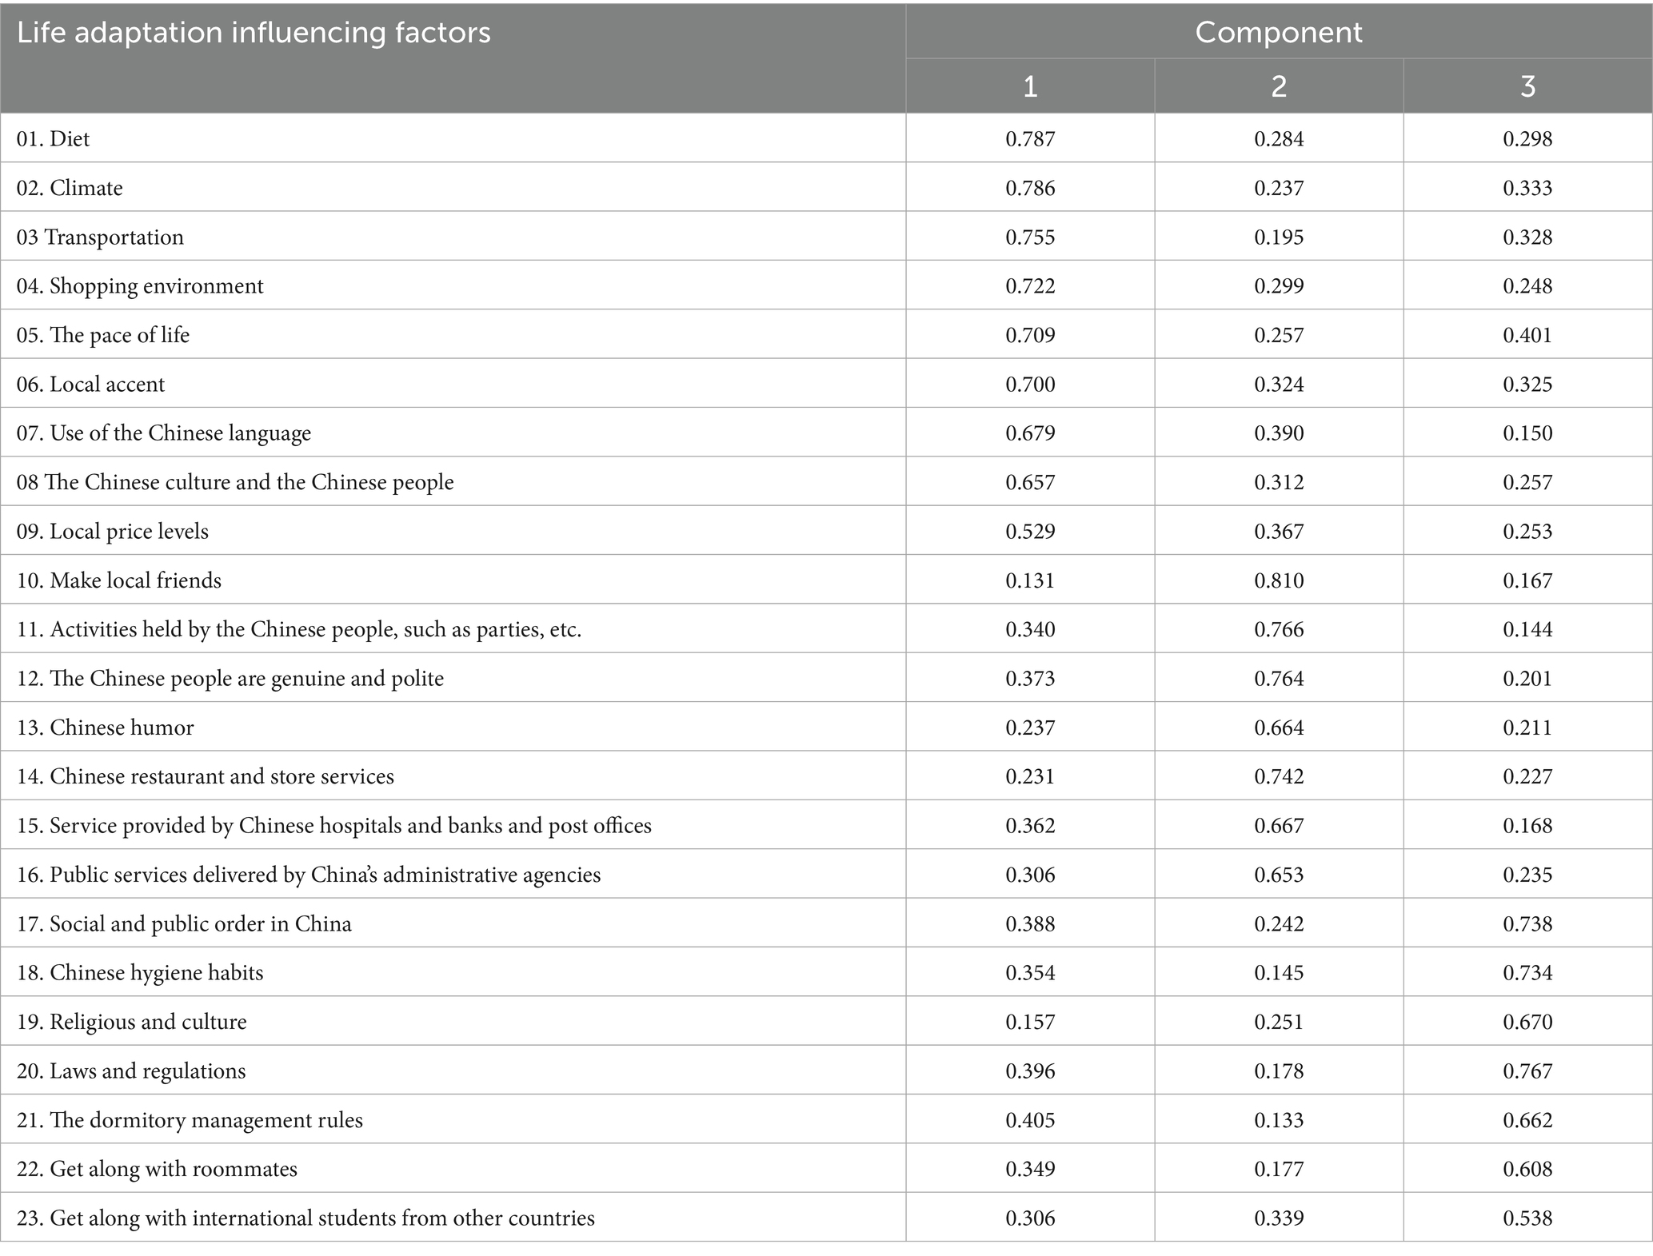This screenshot has height=1256, width=1653.
Task: Click the "05. The pace of life" label
Action: (x=103, y=335)
